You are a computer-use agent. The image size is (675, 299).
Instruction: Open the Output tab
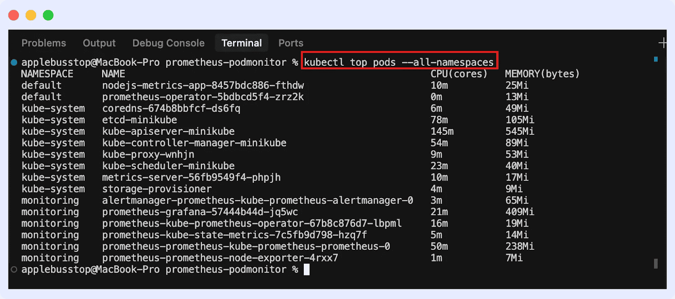(x=99, y=43)
